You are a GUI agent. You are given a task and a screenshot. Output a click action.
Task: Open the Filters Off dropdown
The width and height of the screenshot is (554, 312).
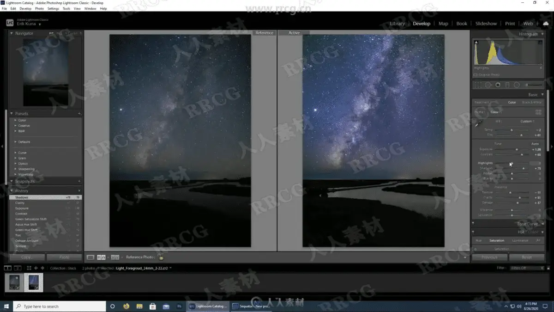tap(526, 268)
